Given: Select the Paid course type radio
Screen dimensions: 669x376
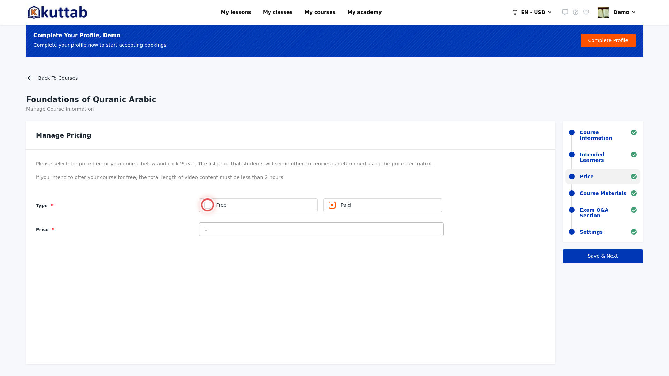Looking at the screenshot, I should [332, 205].
